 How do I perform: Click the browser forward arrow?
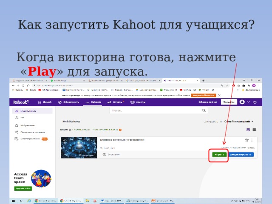coord(18,85)
